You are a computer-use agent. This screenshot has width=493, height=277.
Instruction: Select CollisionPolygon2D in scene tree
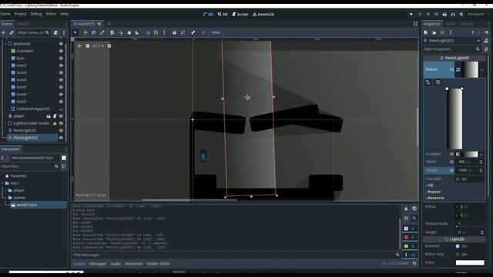[33, 108]
